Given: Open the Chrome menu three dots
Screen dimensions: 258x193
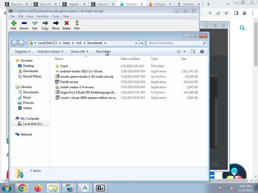Looking at the screenshot, I should pyautogui.click(x=252, y=13).
